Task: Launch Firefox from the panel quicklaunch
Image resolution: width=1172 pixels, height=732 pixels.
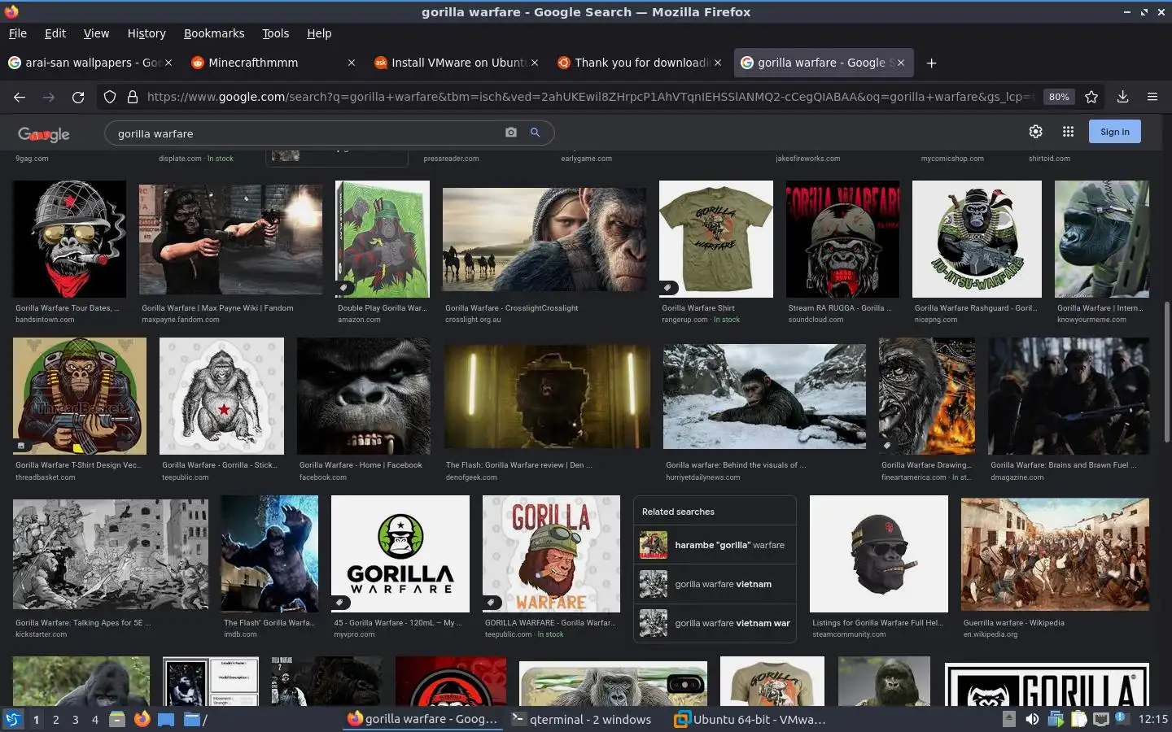Action: (x=142, y=719)
